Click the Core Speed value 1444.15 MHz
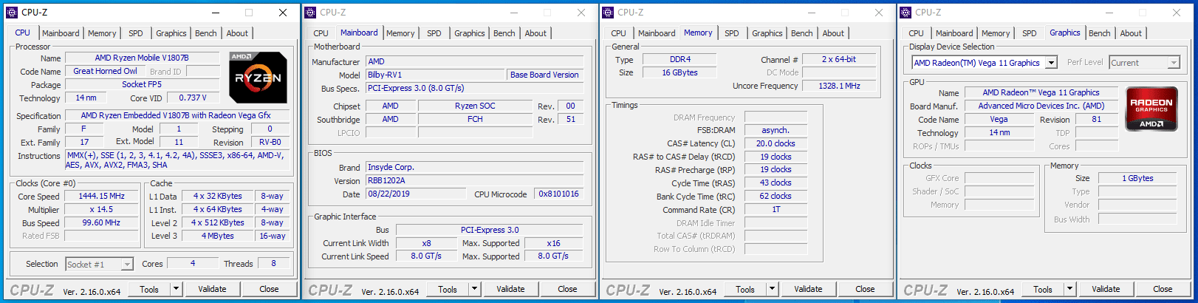 (x=102, y=196)
